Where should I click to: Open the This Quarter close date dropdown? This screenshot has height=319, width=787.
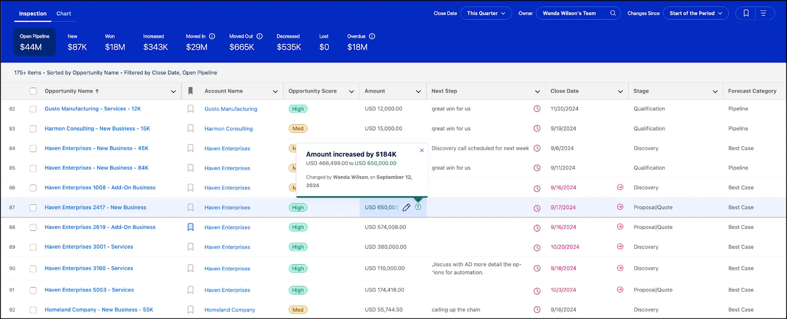[x=486, y=13]
